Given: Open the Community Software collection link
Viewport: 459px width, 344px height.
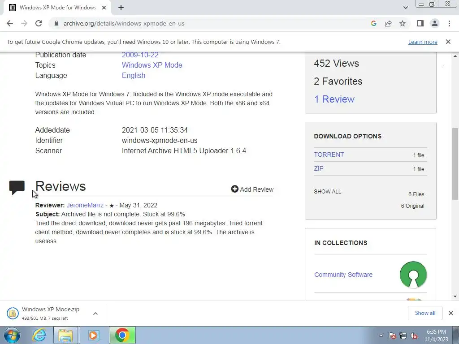Looking at the screenshot, I should pos(343,275).
